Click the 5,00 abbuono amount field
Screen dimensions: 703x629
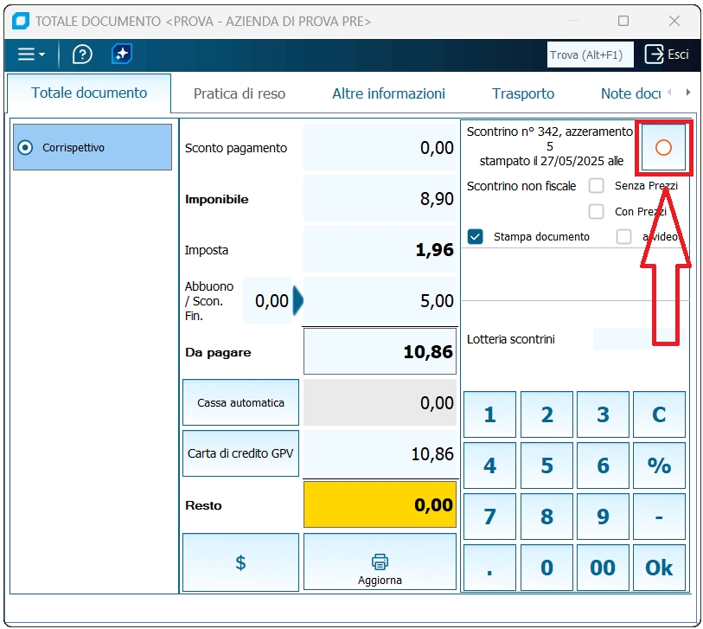380,300
